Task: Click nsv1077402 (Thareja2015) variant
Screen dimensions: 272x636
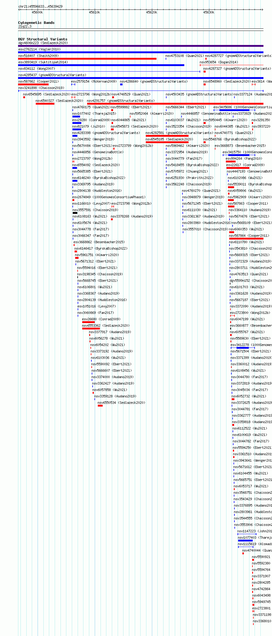Action: click(x=94, y=114)
